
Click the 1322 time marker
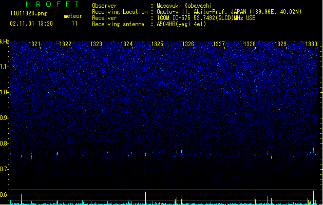coord(65,44)
